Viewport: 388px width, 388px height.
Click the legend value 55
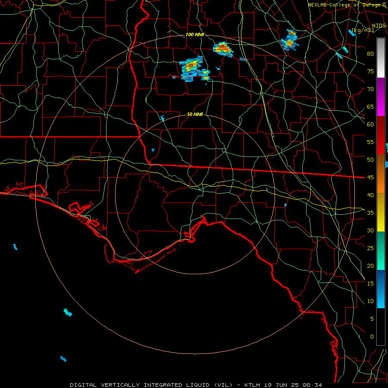370,142
